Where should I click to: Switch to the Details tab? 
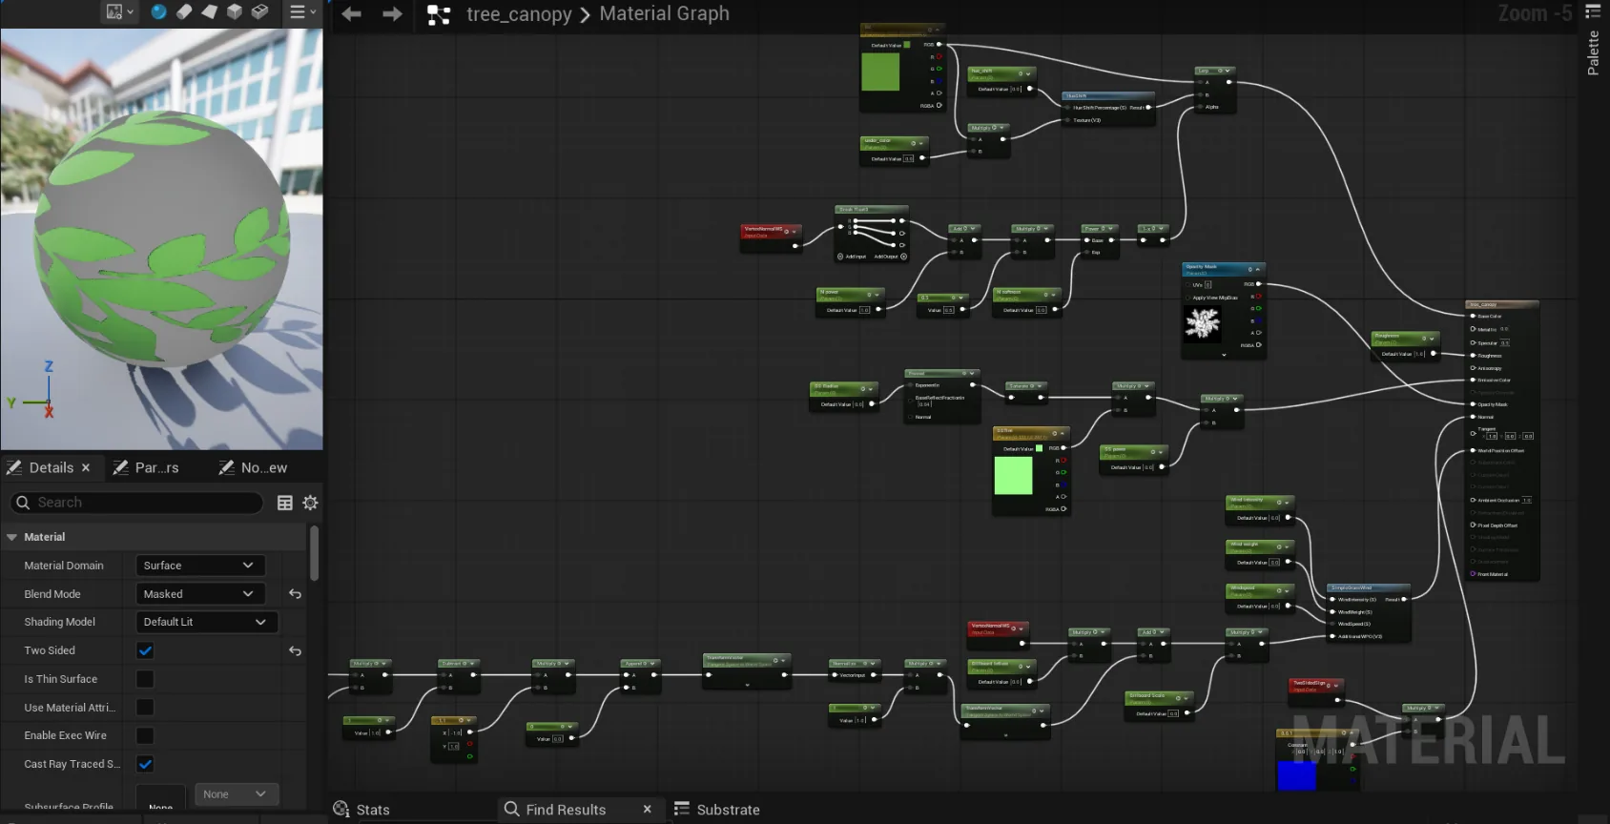pyautogui.click(x=51, y=467)
